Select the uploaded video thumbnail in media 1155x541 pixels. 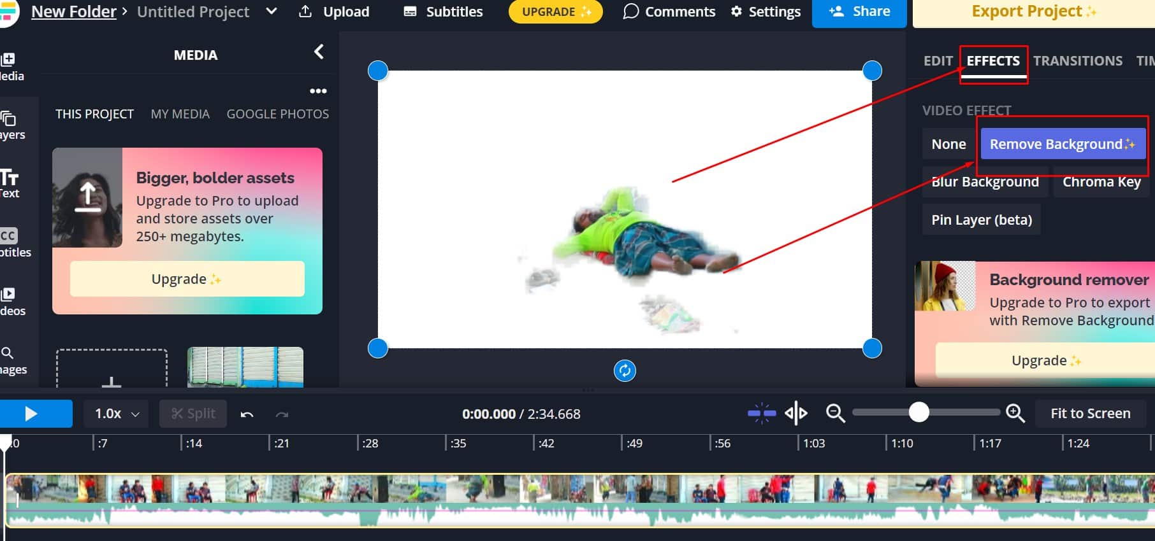pos(245,367)
